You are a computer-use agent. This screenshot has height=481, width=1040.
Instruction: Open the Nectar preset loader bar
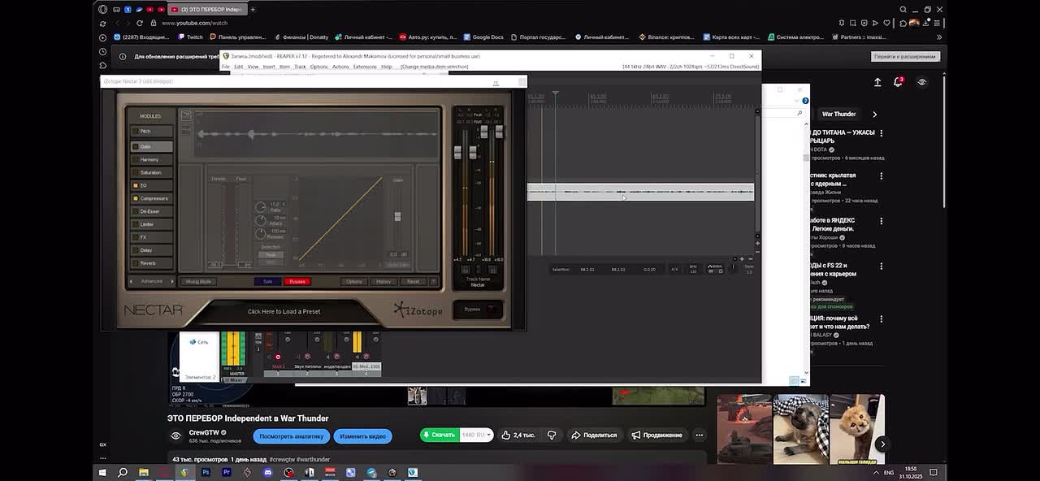pyautogui.click(x=284, y=311)
